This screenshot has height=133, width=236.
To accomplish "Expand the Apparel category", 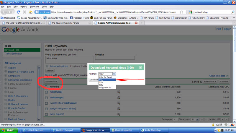I will click(6, 67).
